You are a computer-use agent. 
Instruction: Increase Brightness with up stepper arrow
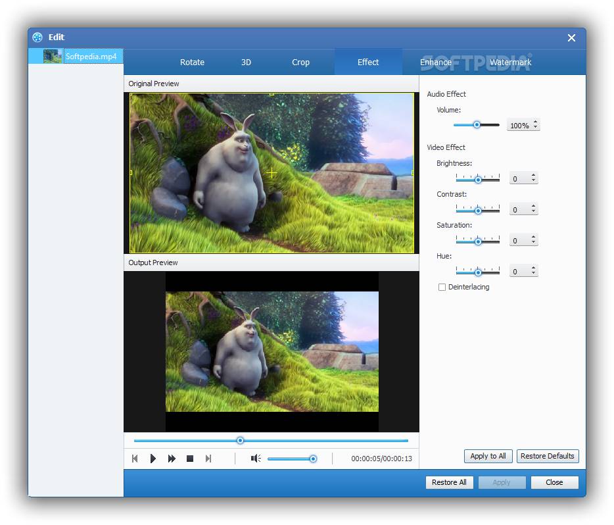pos(533,176)
